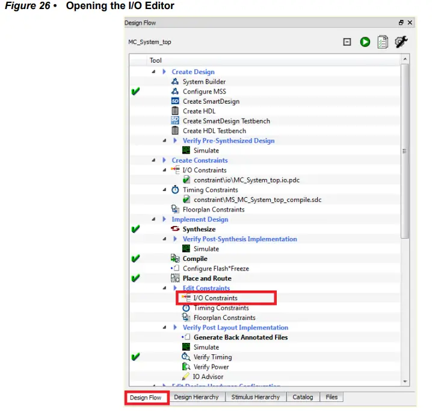Screen dimensions: 432x411
Task: Collapse the Implement Design section
Action: [153, 219]
